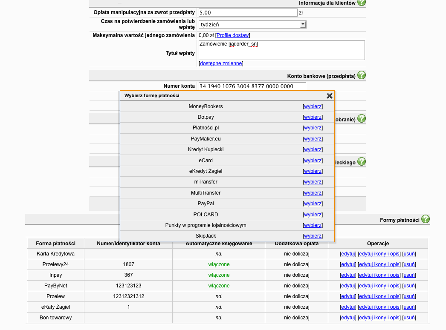Click the 'włączone' status for PayByNet
The width and height of the screenshot is (446, 330).
[x=219, y=286]
